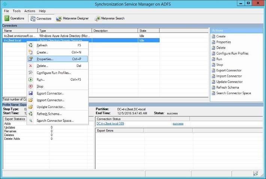Click the green Run play icon

(31, 79)
